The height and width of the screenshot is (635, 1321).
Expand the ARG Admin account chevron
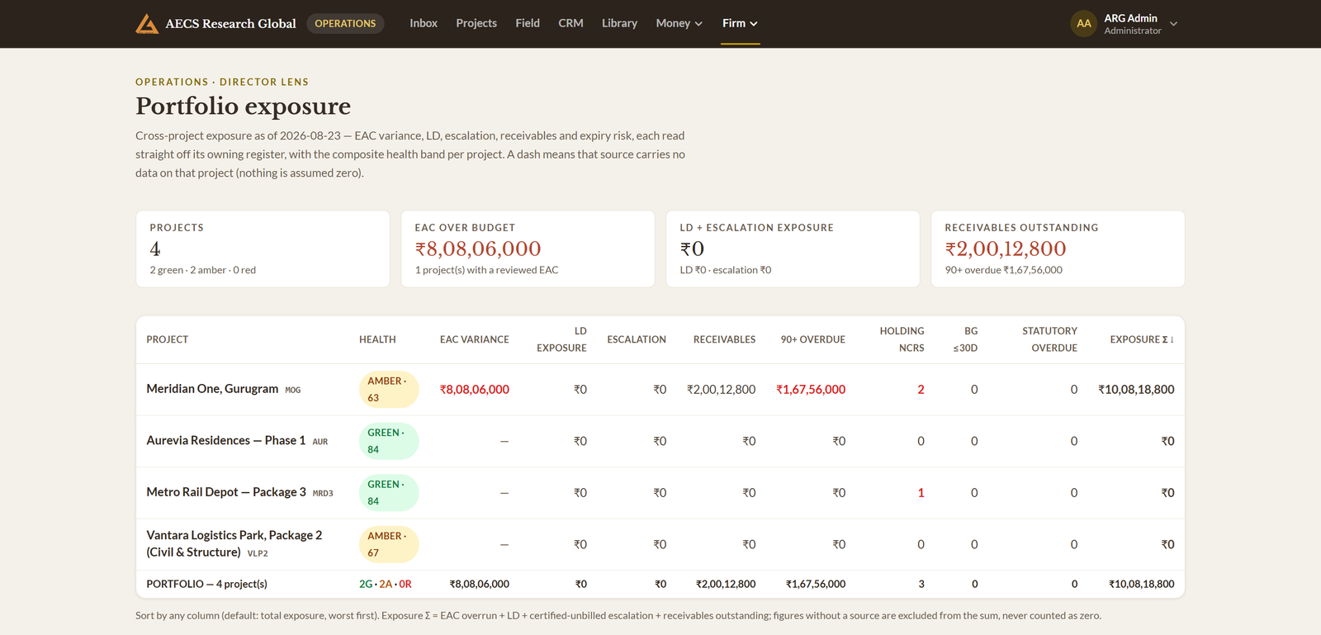click(1173, 24)
